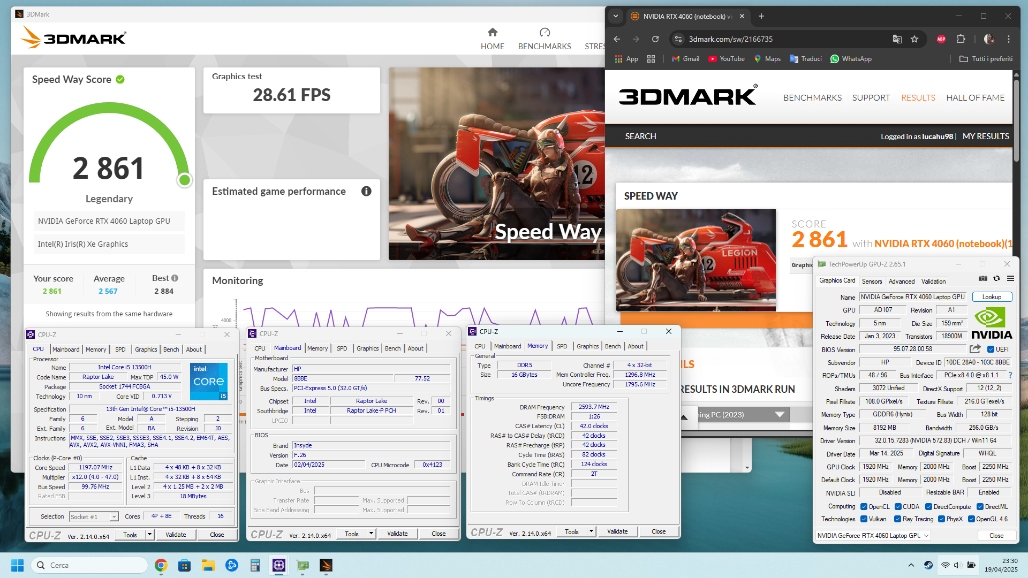Viewport: 1028px width, 578px height.
Task: Switch to the Sensors tab in GPU-Z
Action: 872,281
